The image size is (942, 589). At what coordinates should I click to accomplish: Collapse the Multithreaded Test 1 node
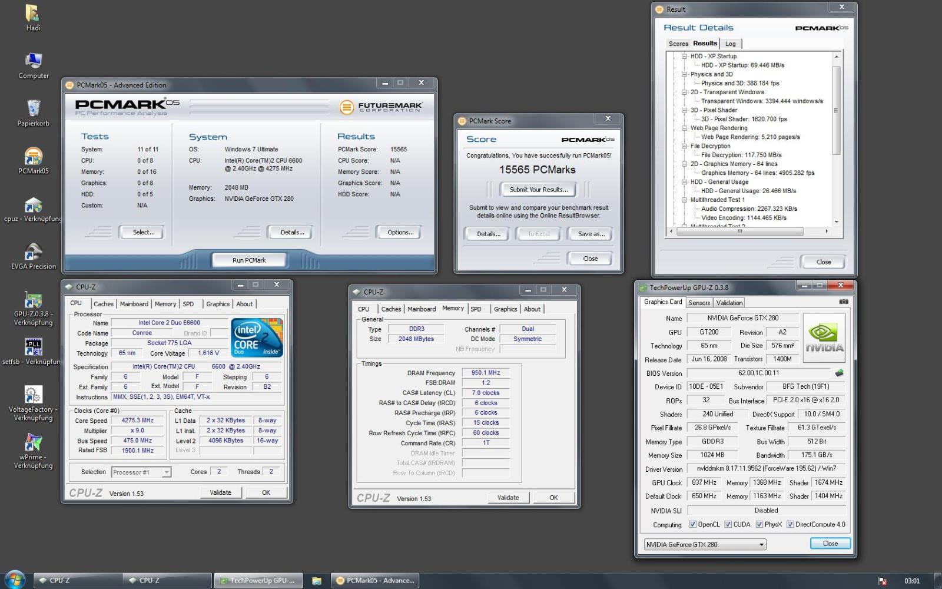click(x=684, y=200)
